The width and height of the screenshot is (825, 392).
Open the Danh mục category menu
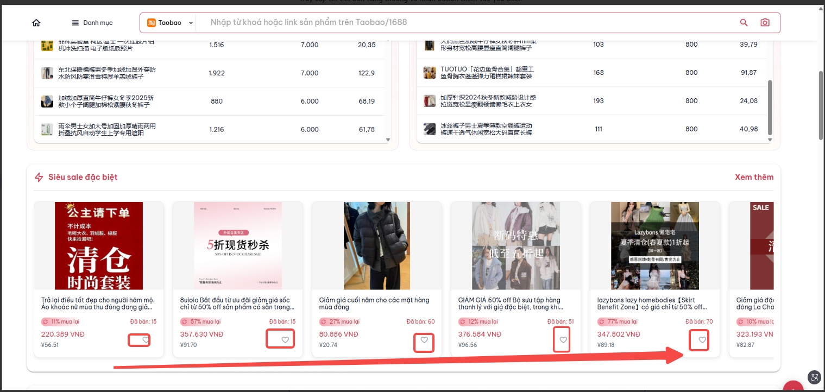pos(92,23)
